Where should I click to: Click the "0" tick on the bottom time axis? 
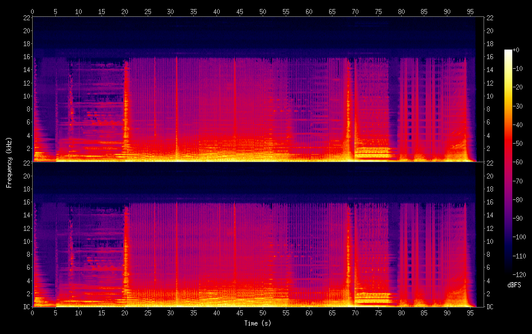(x=33, y=313)
